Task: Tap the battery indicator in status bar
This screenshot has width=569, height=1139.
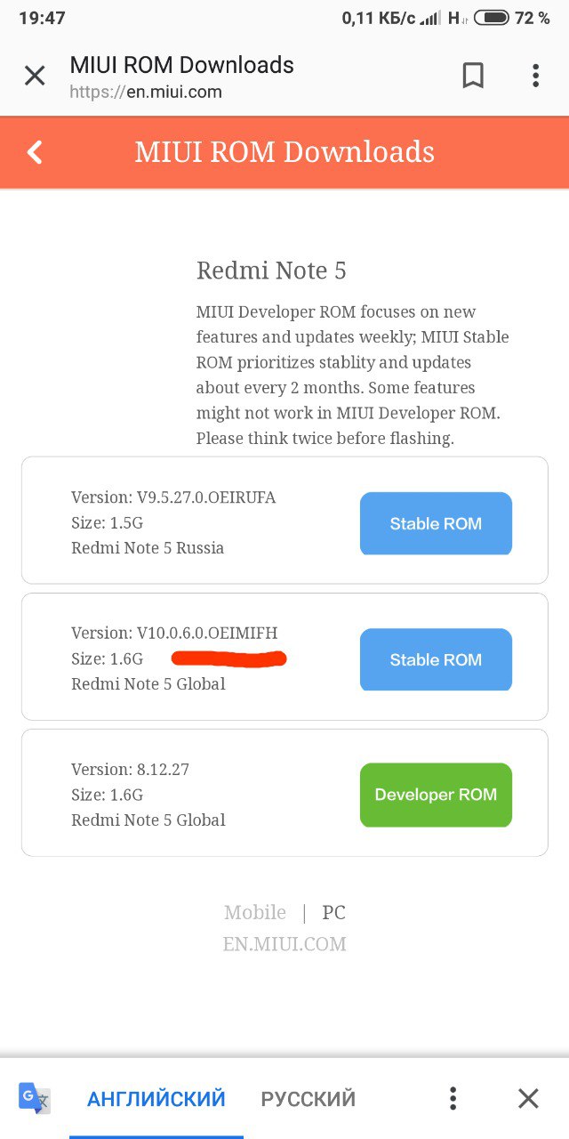Action: [x=492, y=17]
